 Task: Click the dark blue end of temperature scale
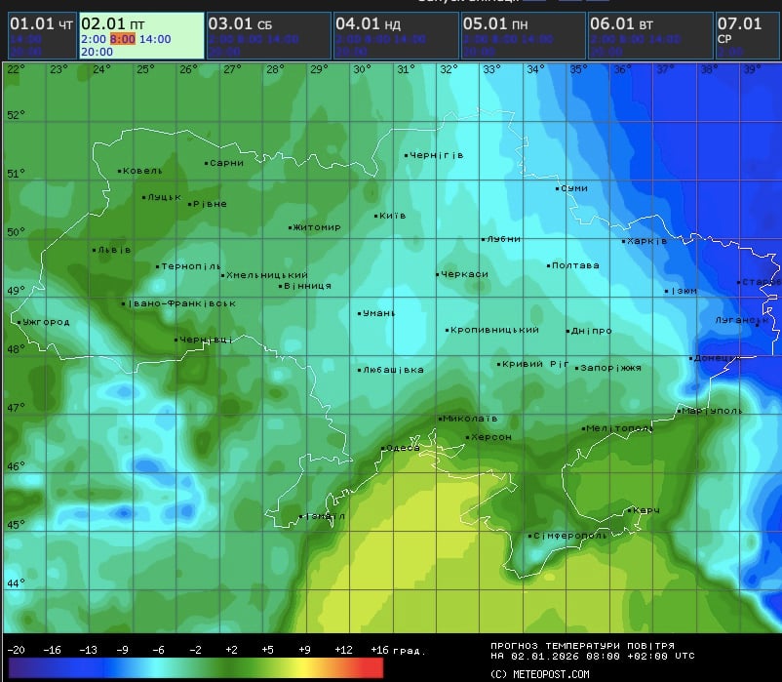click(x=18, y=667)
